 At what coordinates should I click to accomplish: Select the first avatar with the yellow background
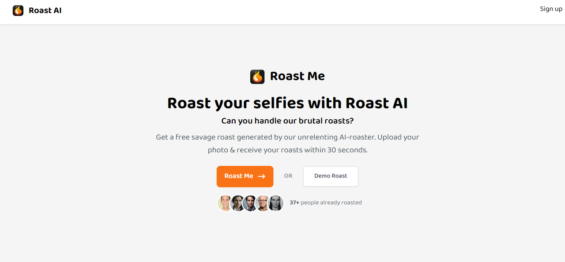[225, 203]
